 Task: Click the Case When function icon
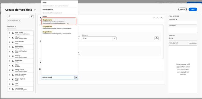13,33
